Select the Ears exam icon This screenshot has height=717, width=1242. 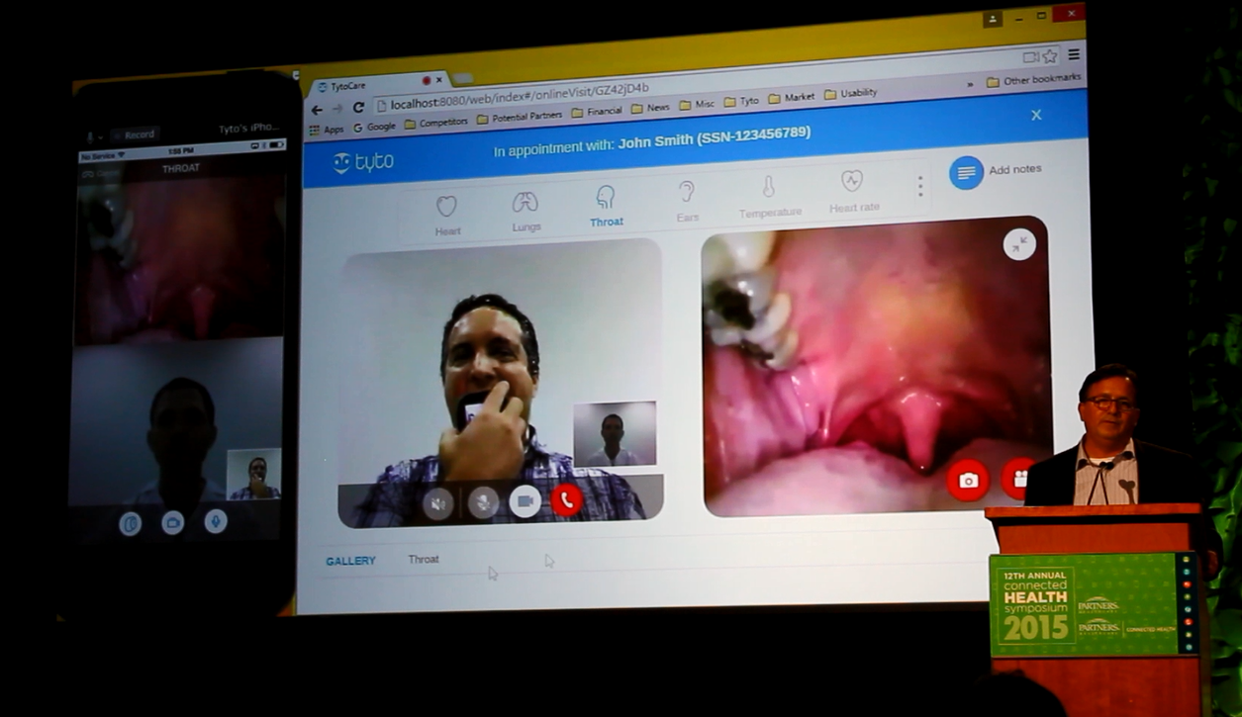(687, 201)
